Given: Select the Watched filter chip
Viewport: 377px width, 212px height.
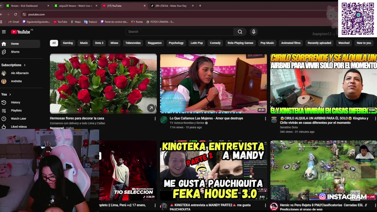Looking at the screenshot, I should 344,43.
